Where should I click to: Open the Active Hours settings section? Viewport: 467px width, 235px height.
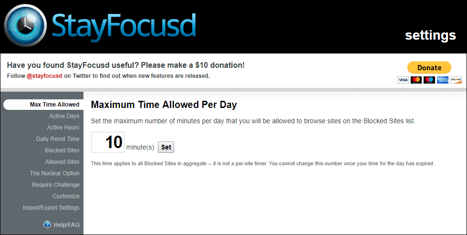click(x=63, y=128)
